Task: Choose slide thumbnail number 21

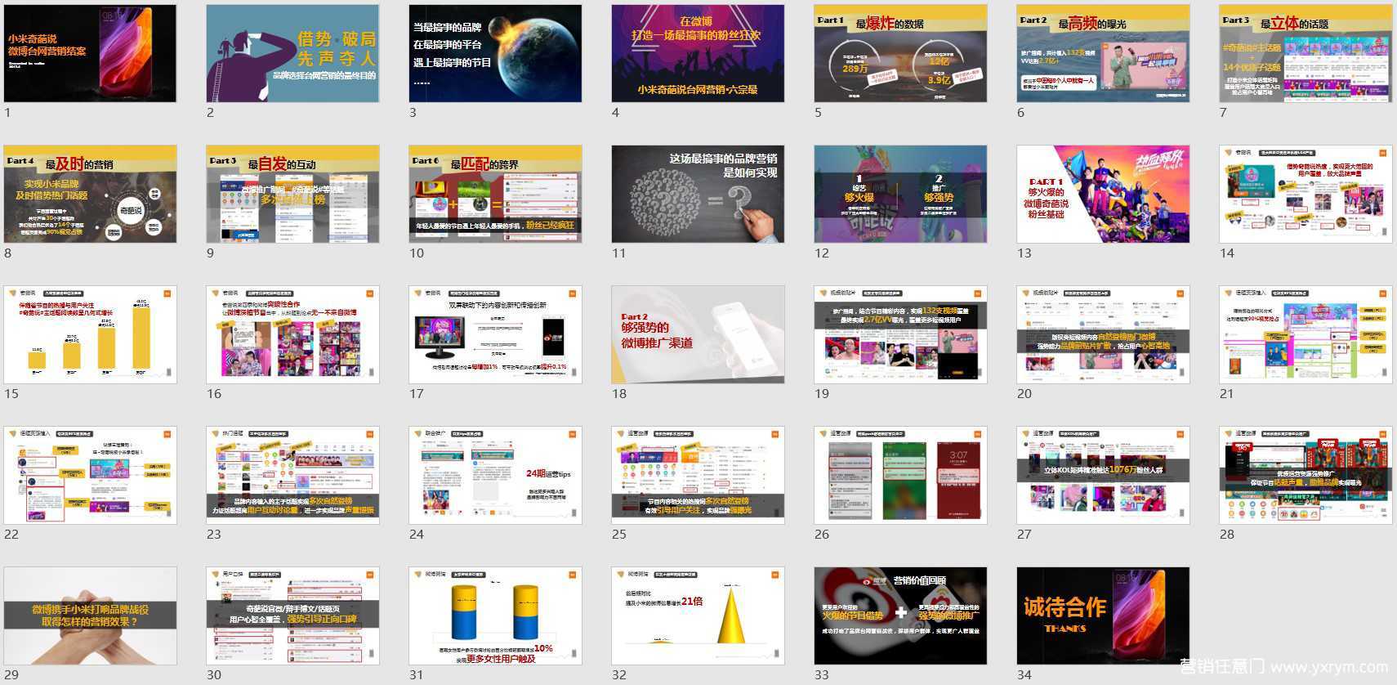Action: [x=1306, y=334]
